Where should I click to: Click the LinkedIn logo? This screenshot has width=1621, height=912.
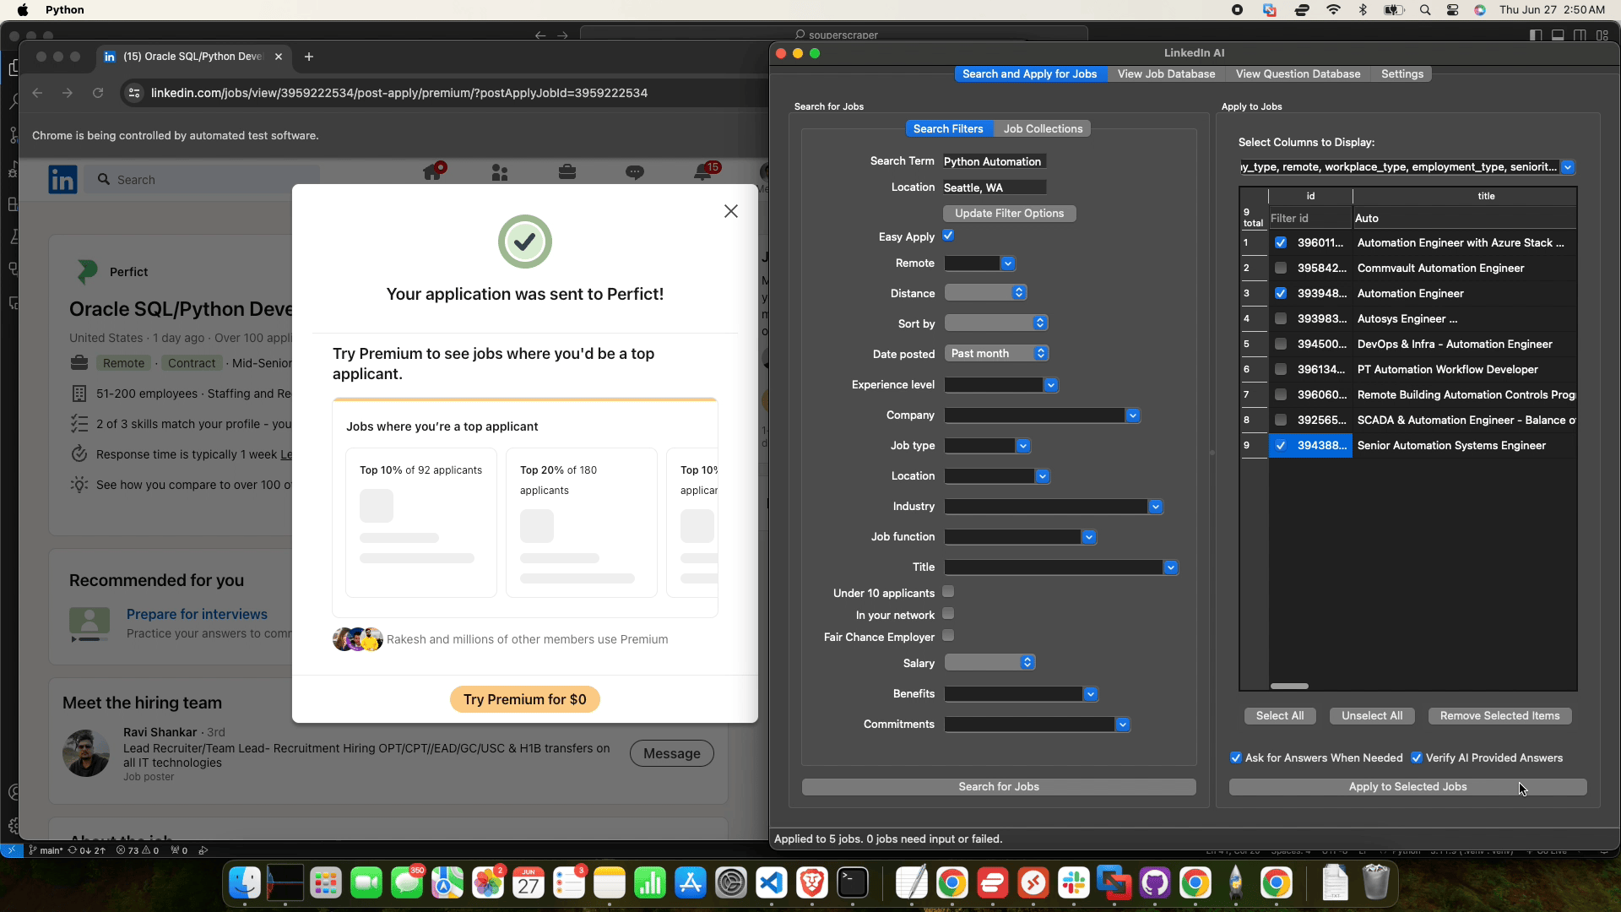(x=62, y=180)
